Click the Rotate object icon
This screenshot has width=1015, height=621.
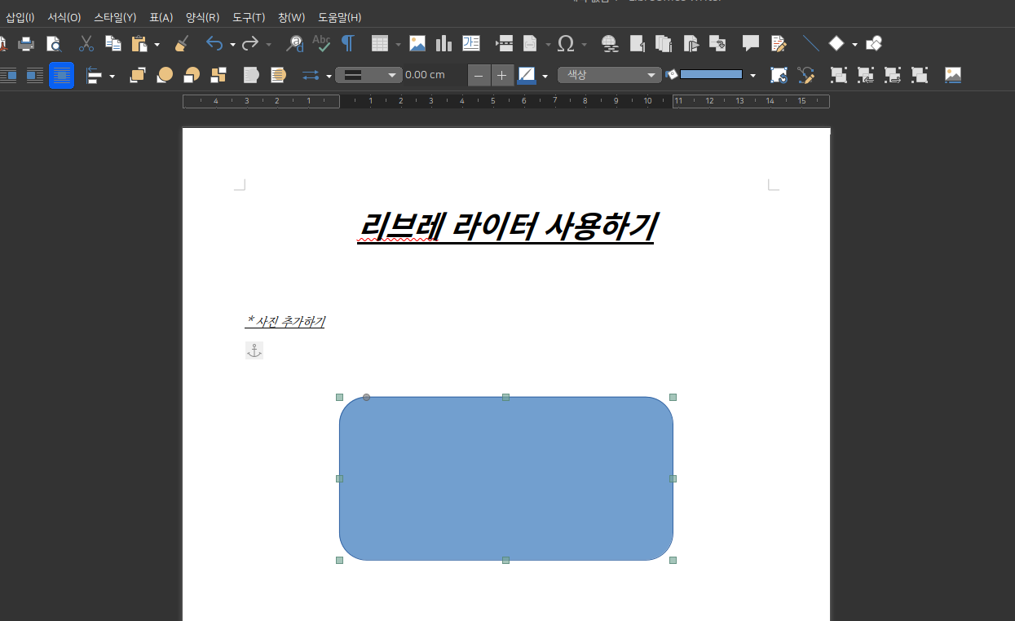click(x=779, y=76)
